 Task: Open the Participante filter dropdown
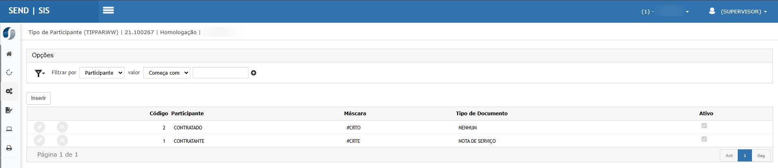pyautogui.click(x=102, y=73)
